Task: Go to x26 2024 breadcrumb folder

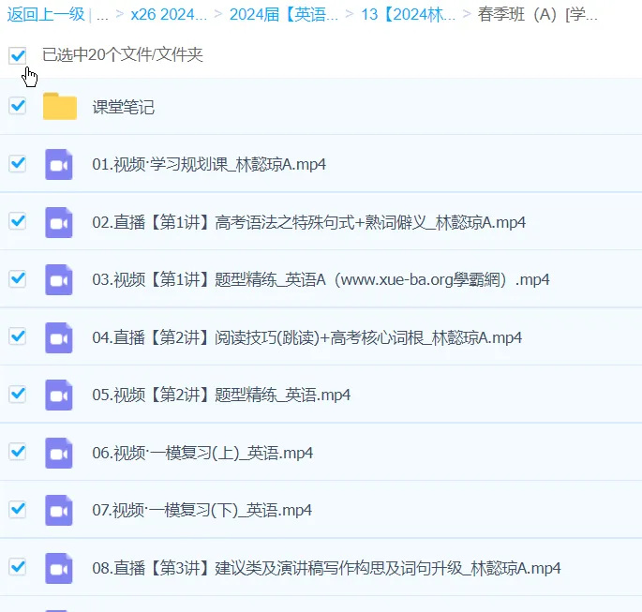Action: point(168,15)
